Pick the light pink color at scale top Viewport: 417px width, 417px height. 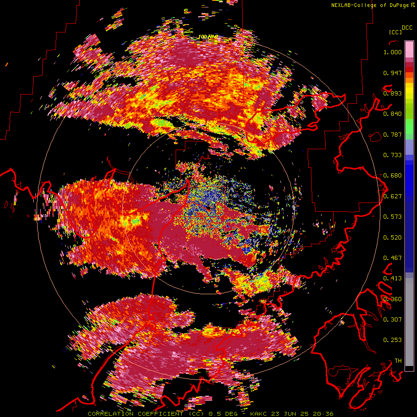coord(409,49)
